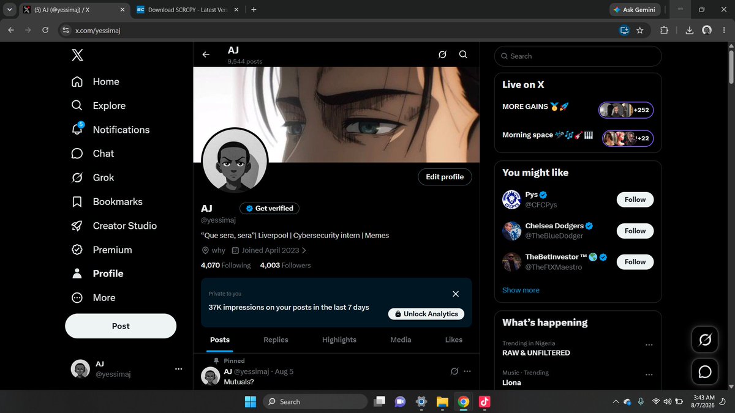Screen dimensions: 735x413
Task: Follow Chelsea Dodgers account
Action: click(635, 231)
